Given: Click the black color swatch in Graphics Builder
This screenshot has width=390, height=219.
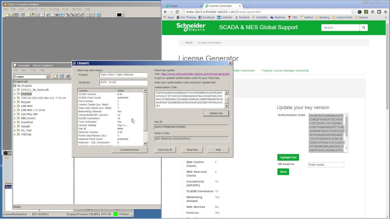Looking at the screenshot, I should (x=119, y=15).
